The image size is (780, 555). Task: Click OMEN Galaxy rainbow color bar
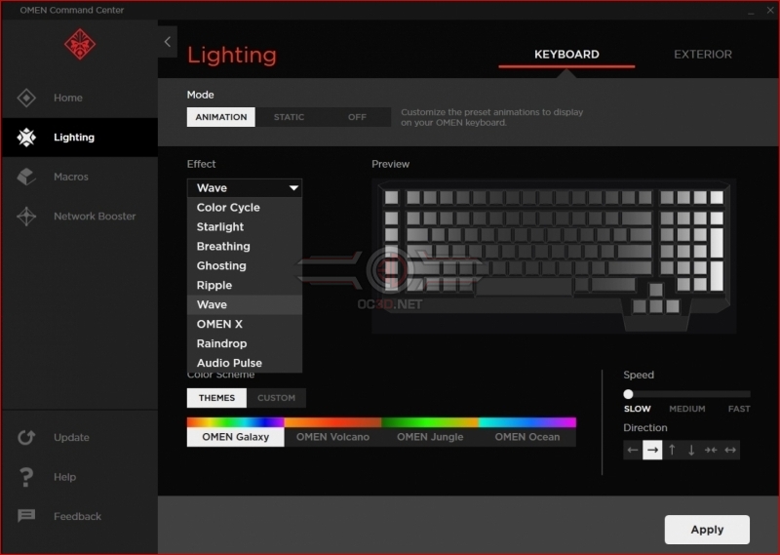coord(235,422)
